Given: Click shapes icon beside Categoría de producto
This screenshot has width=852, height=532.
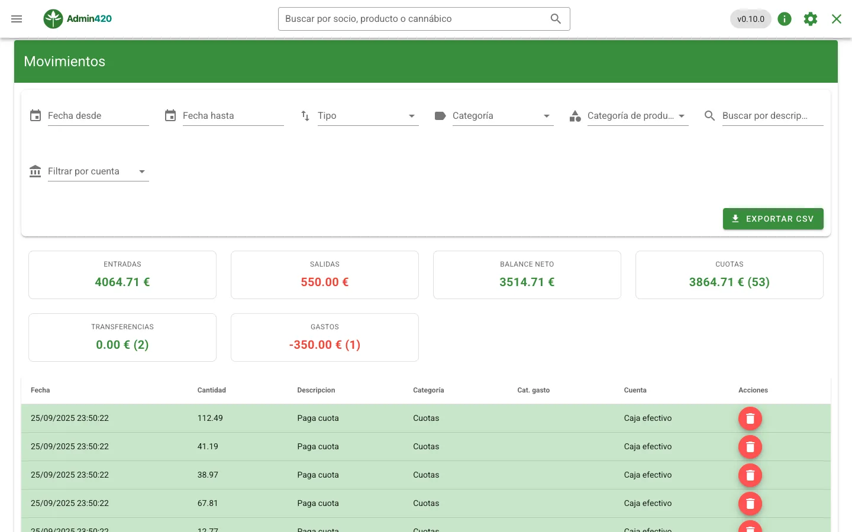Looking at the screenshot, I should (x=575, y=116).
